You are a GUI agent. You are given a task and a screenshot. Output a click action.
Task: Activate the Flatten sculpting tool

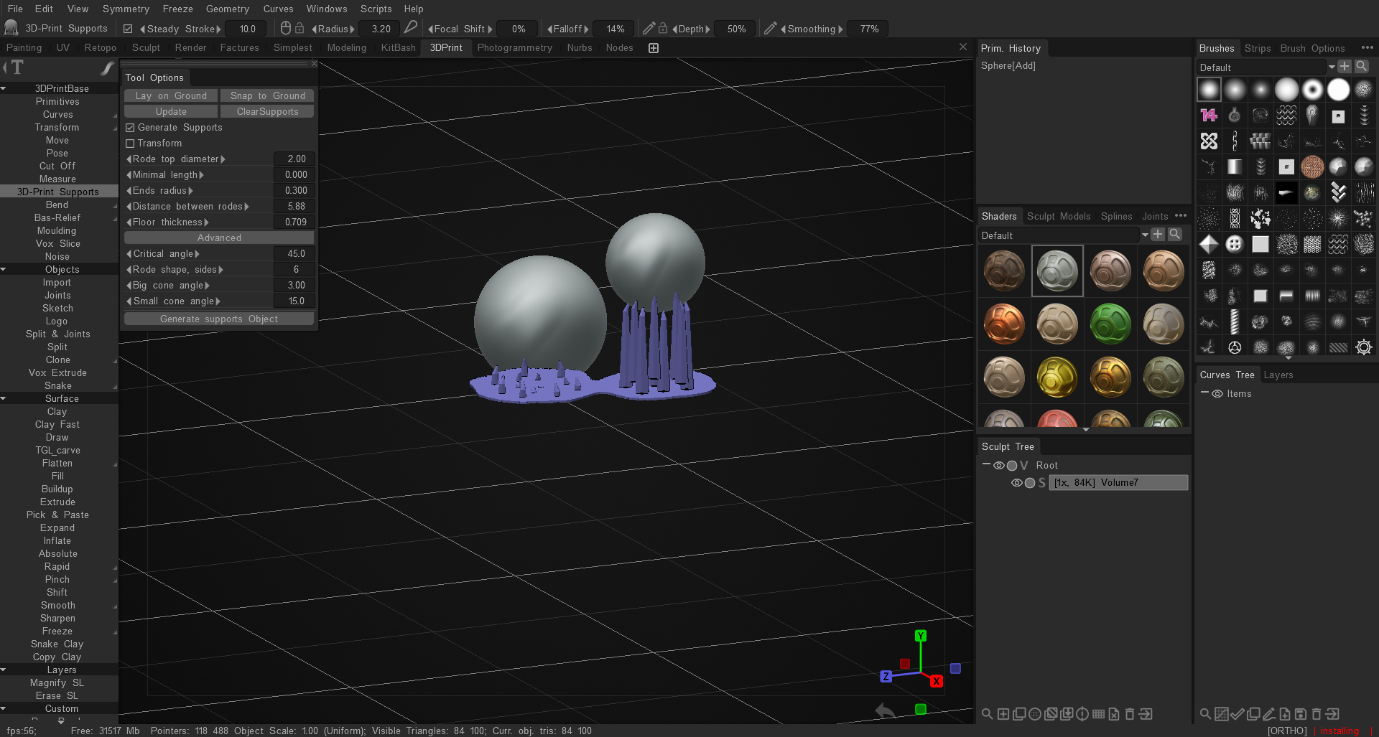coord(57,463)
